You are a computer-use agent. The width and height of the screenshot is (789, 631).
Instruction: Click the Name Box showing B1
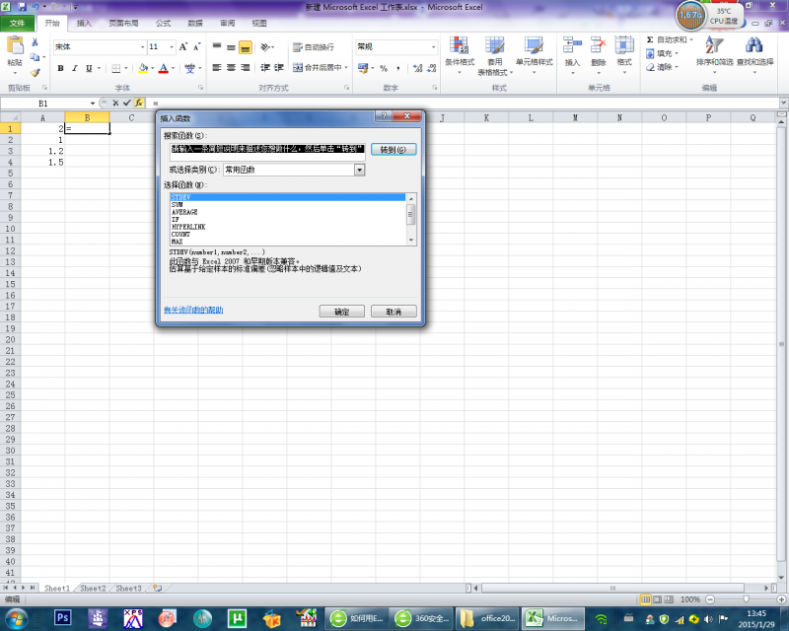click(43, 104)
